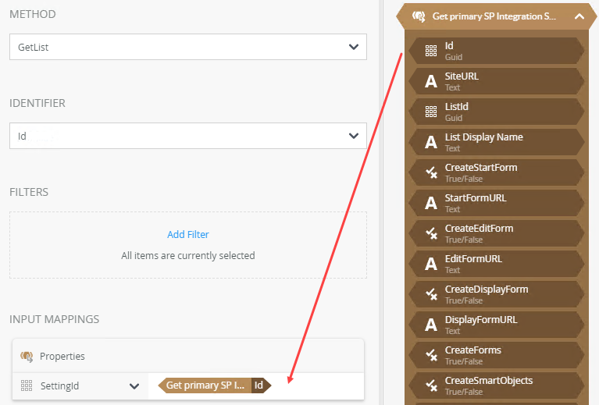Image resolution: width=599 pixels, height=405 pixels.
Task: Select the CreateStartForm True/False field
Action: point(497,172)
